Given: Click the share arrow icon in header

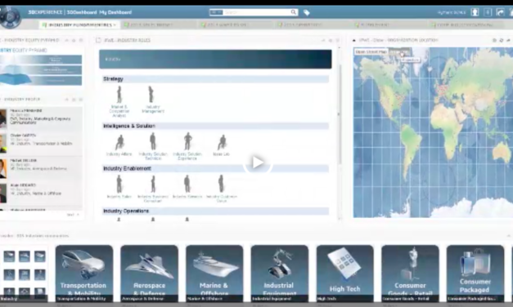Looking at the screenshot, I should (500, 12).
